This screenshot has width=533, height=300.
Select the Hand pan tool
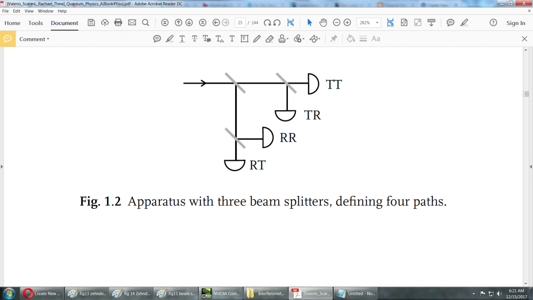point(323,23)
